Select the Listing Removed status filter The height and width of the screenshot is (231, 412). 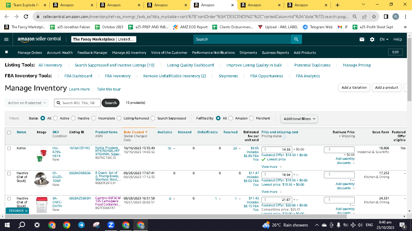click(119, 118)
